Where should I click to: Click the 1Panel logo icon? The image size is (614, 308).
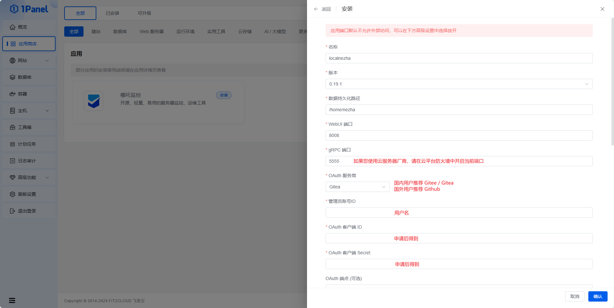pyautogui.click(x=14, y=9)
